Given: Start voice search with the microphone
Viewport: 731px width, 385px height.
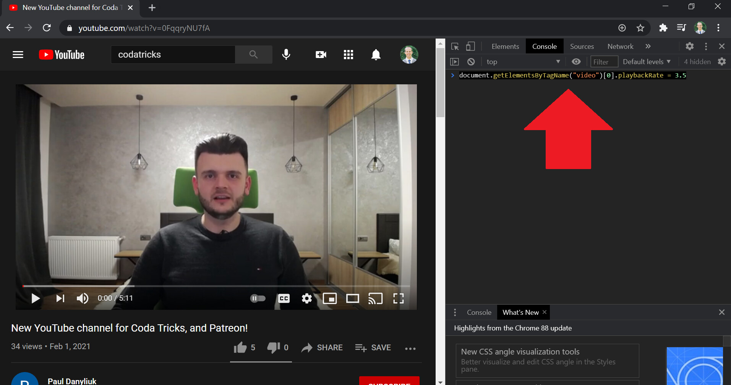Looking at the screenshot, I should point(286,55).
